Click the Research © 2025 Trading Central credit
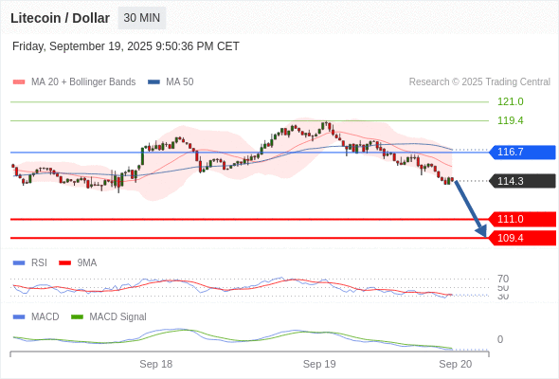Image resolution: width=559 pixels, height=379 pixels. click(479, 82)
